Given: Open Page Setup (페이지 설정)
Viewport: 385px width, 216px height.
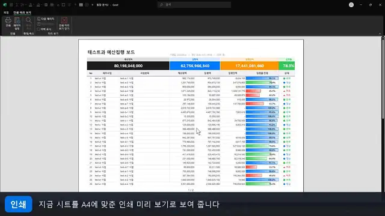Looking at the screenshot, I should click(17, 23).
